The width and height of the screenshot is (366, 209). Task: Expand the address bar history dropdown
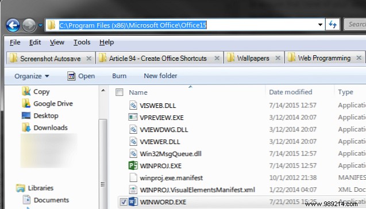pyautogui.click(x=320, y=25)
